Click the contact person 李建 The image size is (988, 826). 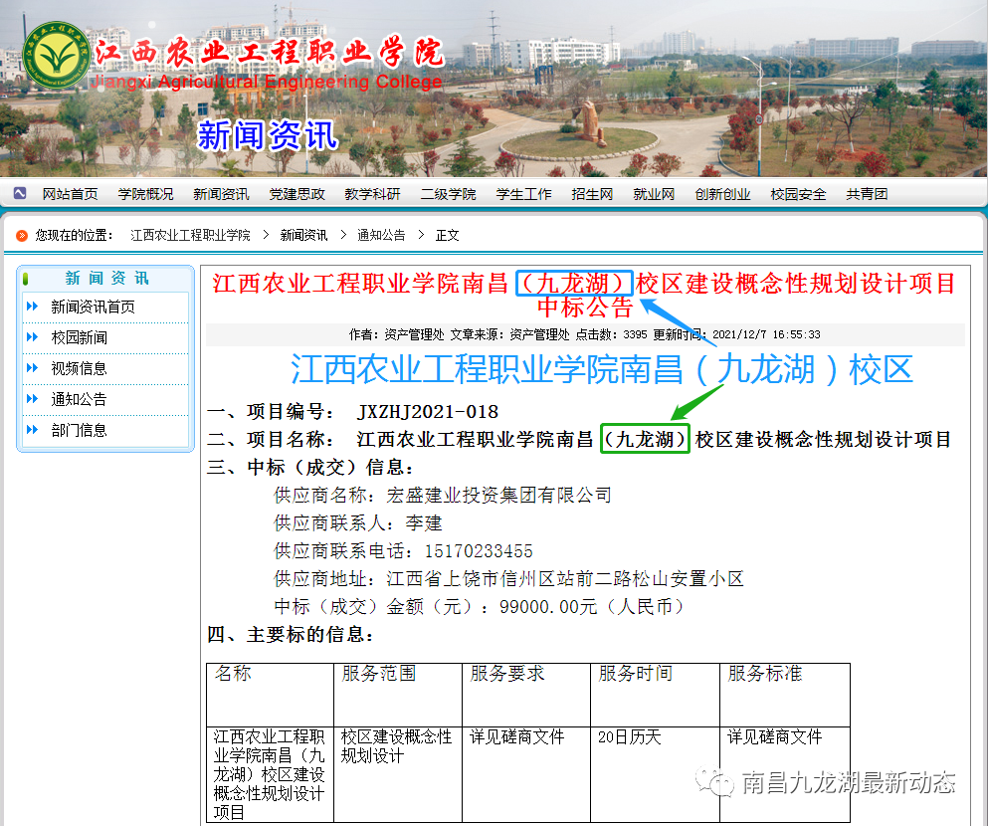coord(424,523)
